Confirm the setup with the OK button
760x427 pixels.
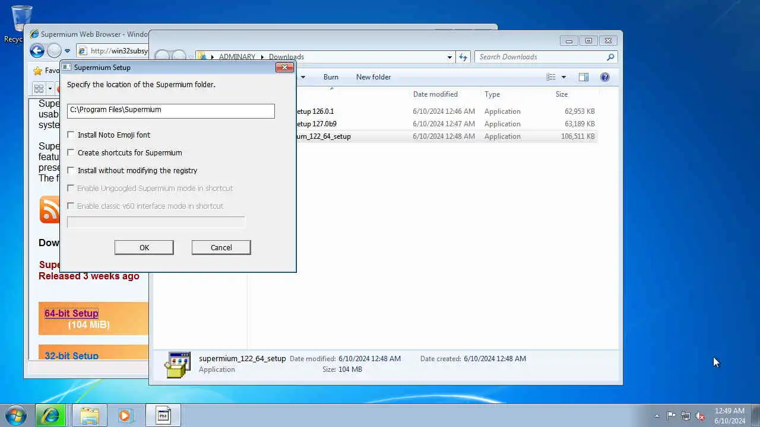[x=144, y=247]
